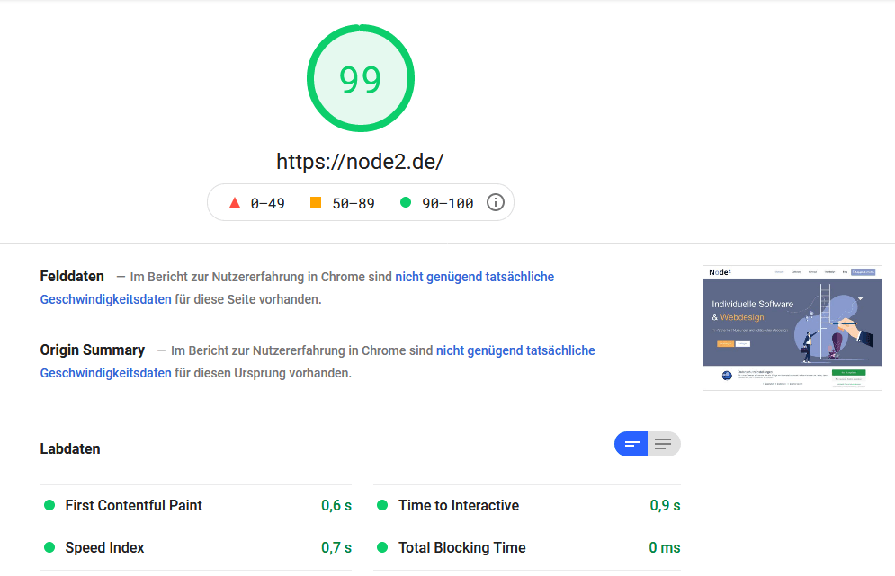Click green status dot beside Speed Index

pyautogui.click(x=49, y=547)
